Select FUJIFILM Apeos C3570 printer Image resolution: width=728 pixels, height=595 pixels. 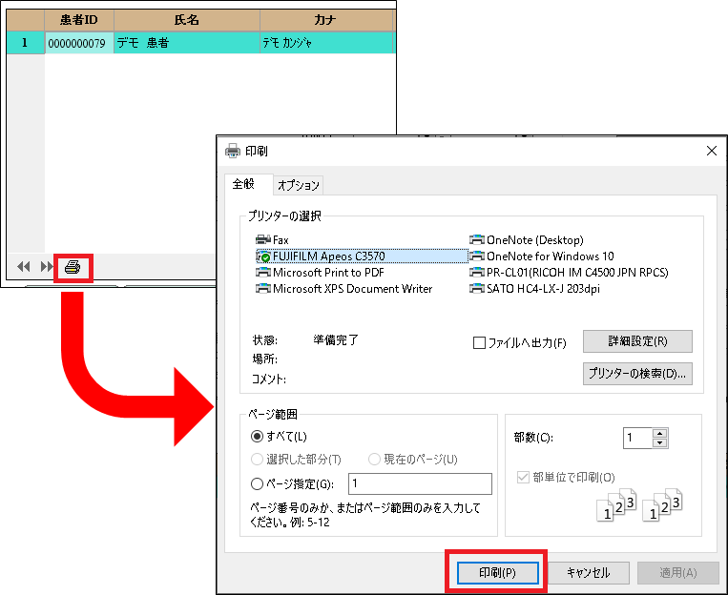362,256
